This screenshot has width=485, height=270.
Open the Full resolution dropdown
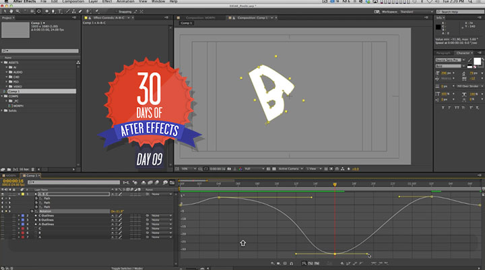(x=254, y=169)
